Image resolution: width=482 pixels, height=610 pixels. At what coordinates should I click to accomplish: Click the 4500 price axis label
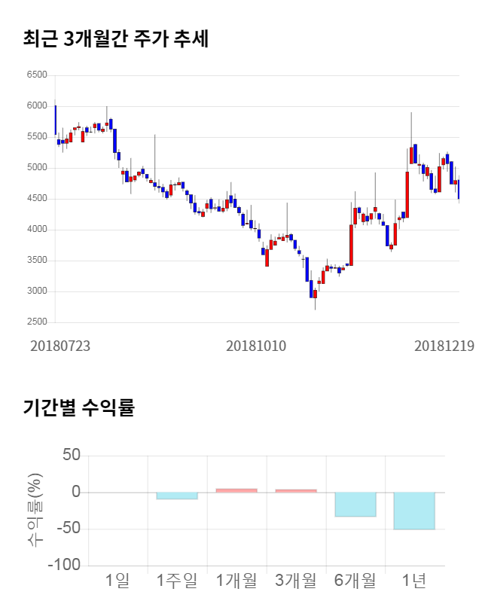coord(36,199)
